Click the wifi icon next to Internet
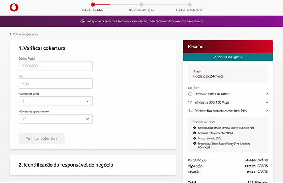Viewport: 283px width, 183px height. (x=190, y=102)
